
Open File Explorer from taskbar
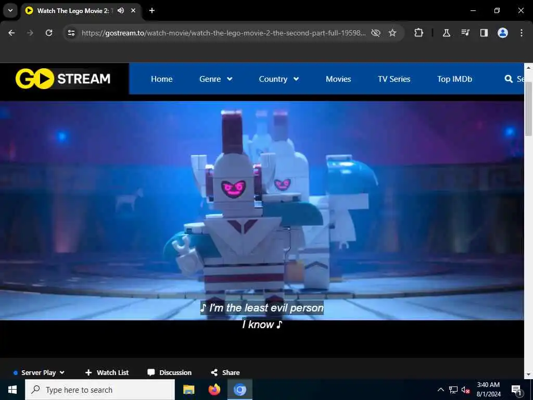tap(188, 390)
